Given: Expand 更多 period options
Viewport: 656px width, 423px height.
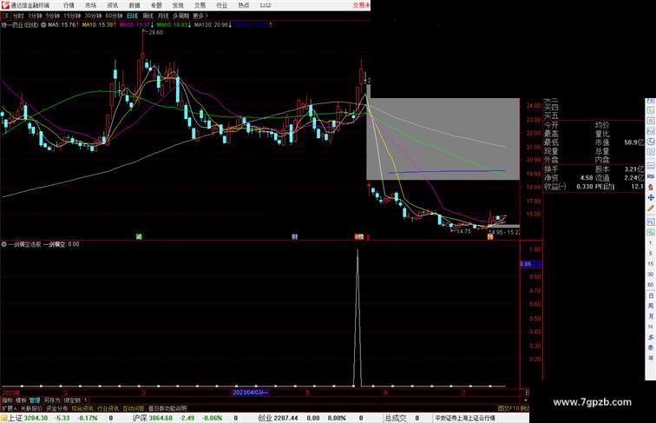Looking at the screenshot, I should point(200,16).
